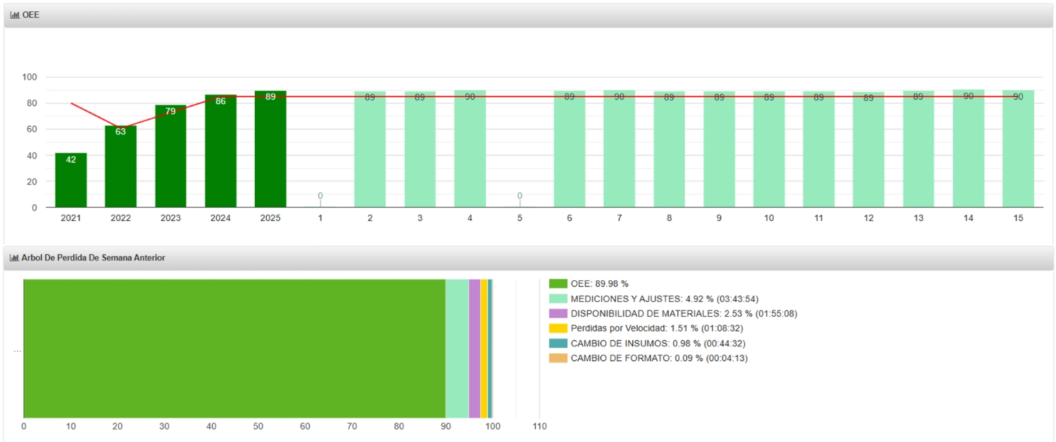Click the large green OEE segment of stacked bar
Viewport: 1056px width, 442px height.
(234, 348)
